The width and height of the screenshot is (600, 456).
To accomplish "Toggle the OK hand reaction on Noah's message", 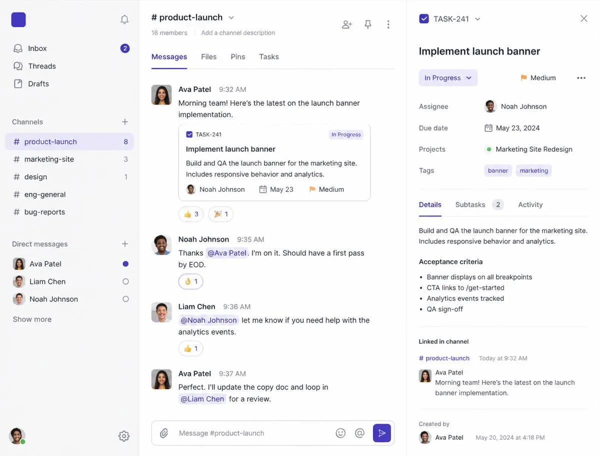I will coord(190,281).
